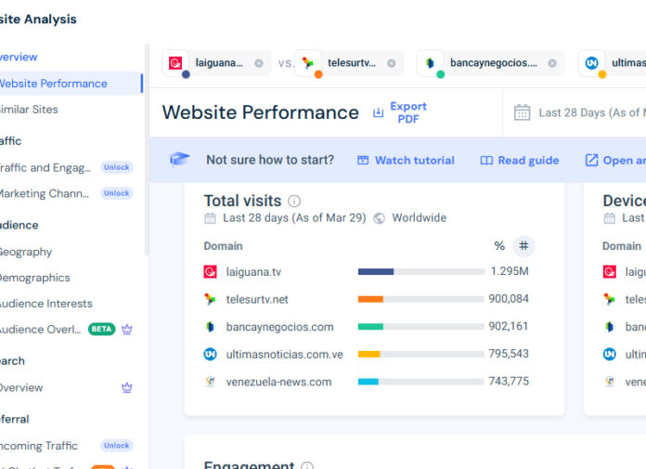The height and width of the screenshot is (469, 646).
Task: Click the bancaynegocios.com green visits bar
Action: click(370, 327)
